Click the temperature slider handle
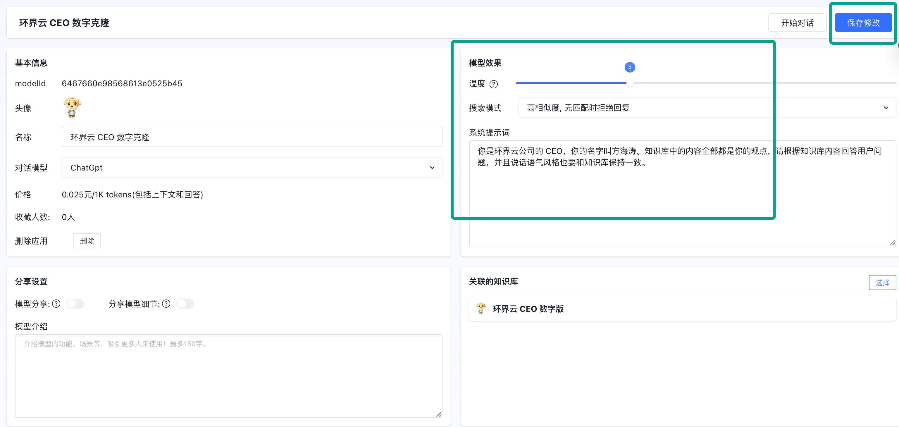 point(630,83)
